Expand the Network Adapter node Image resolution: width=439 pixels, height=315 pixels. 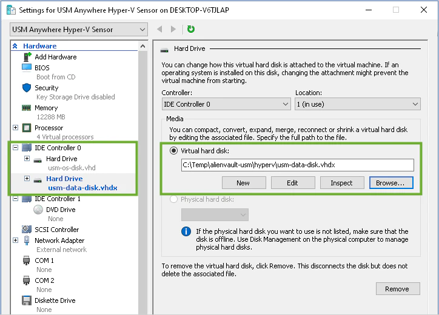click(x=15, y=240)
